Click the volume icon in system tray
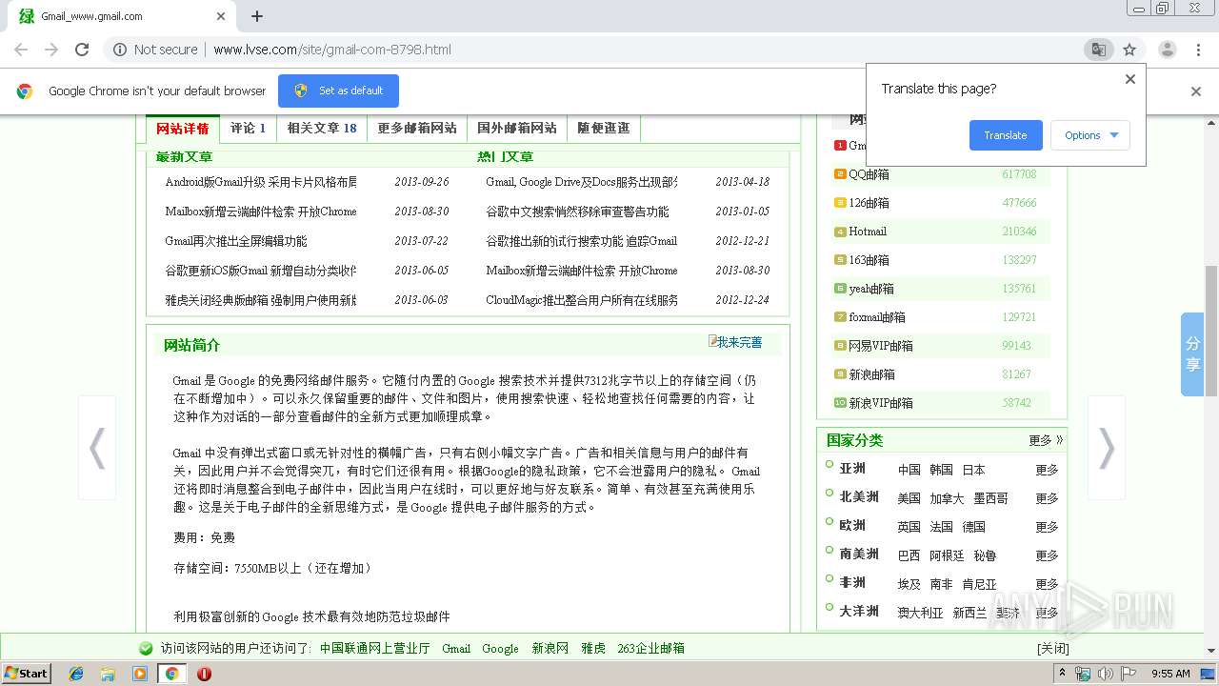Image resolution: width=1219 pixels, height=686 pixels. click(1106, 674)
